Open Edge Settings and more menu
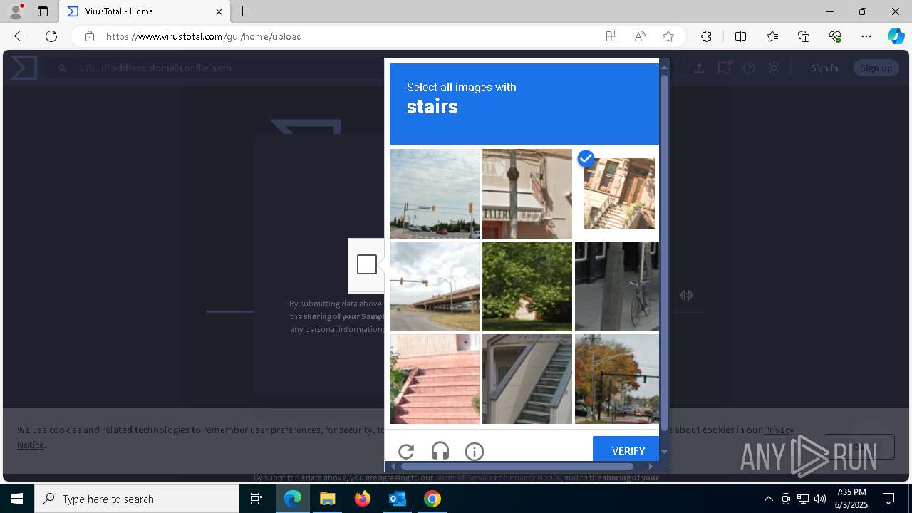The height and width of the screenshot is (513, 912). click(x=866, y=36)
